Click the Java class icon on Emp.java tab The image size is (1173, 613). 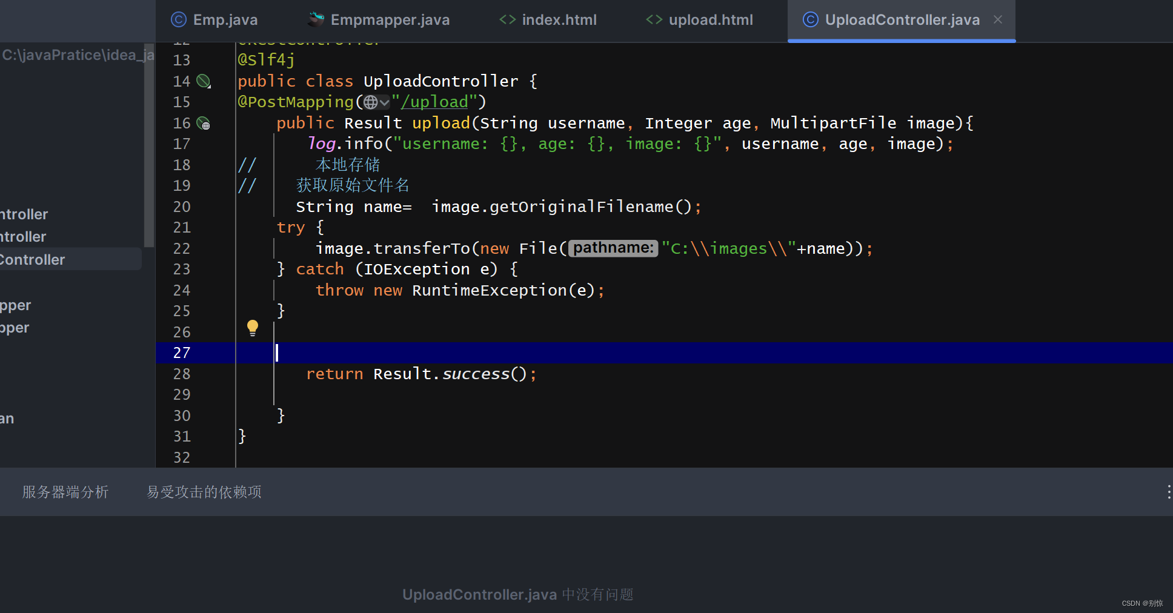click(178, 19)
